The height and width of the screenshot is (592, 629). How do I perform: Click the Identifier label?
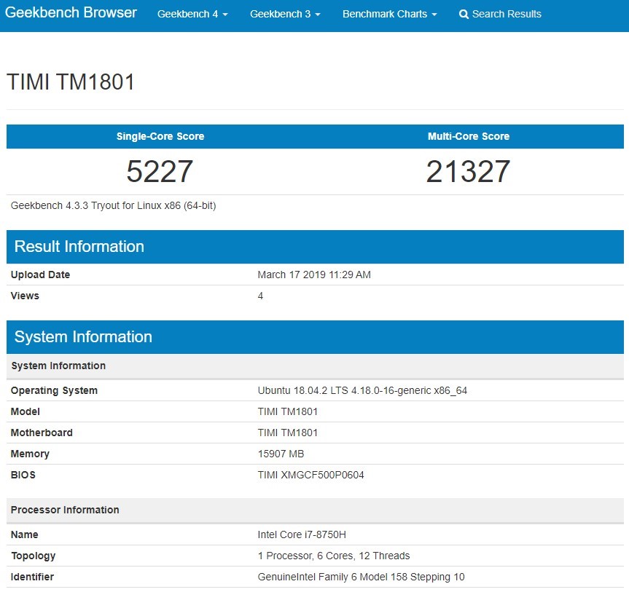32,577
